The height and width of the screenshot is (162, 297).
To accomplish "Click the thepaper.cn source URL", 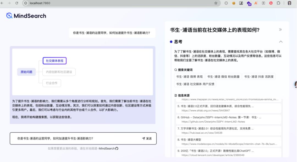I will tap(230, 99).
